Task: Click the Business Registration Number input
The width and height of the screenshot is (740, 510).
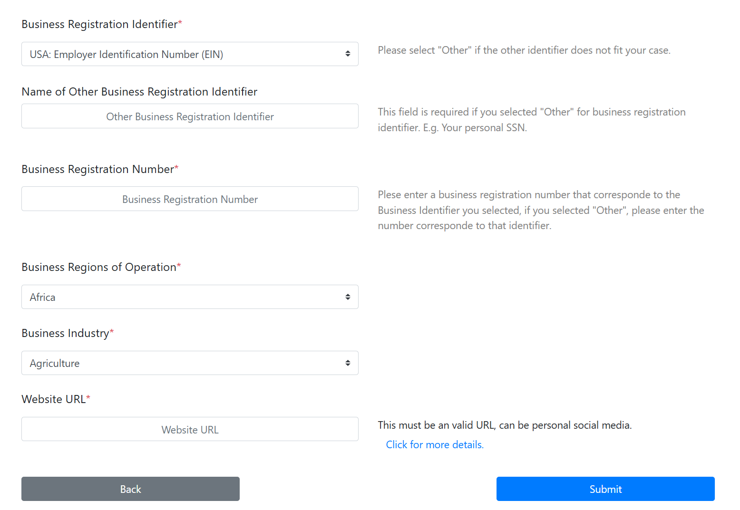Action: point(190,199)
